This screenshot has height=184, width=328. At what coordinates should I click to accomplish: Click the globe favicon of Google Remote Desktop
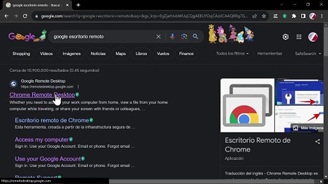pyautogui.click(x=13, y=84)
